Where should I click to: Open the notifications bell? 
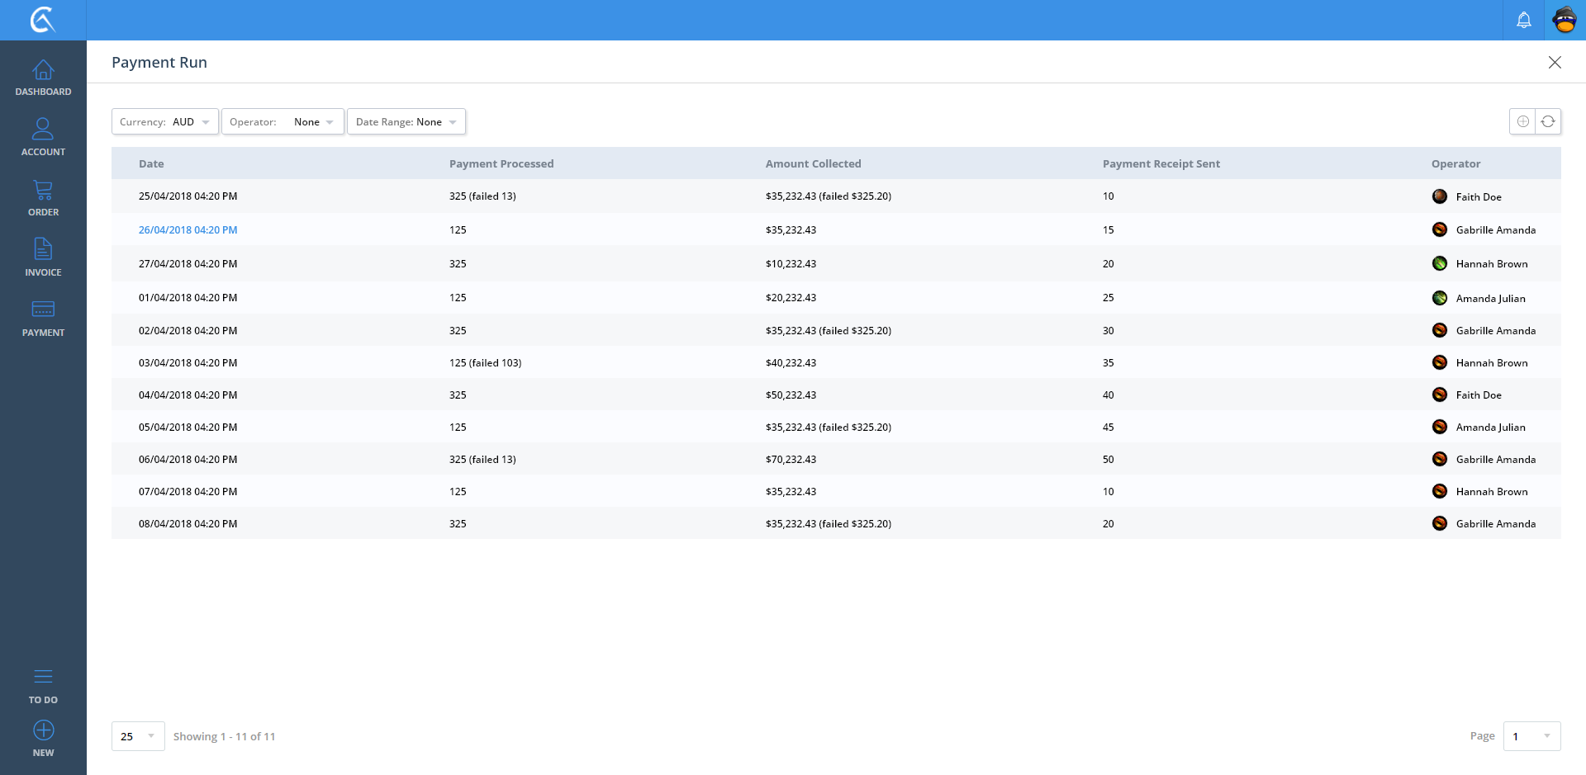1523,20
